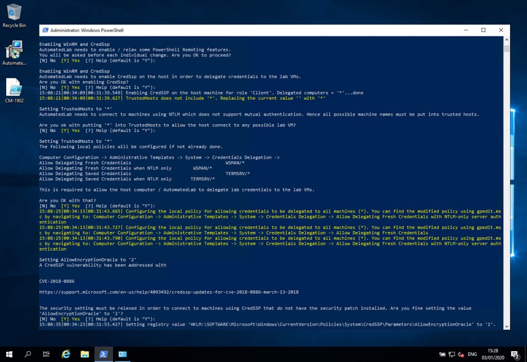This screenshot has width=527, height=362.
Task: Click the 'Are you OK with that?' line
Action: pos(67,200)
